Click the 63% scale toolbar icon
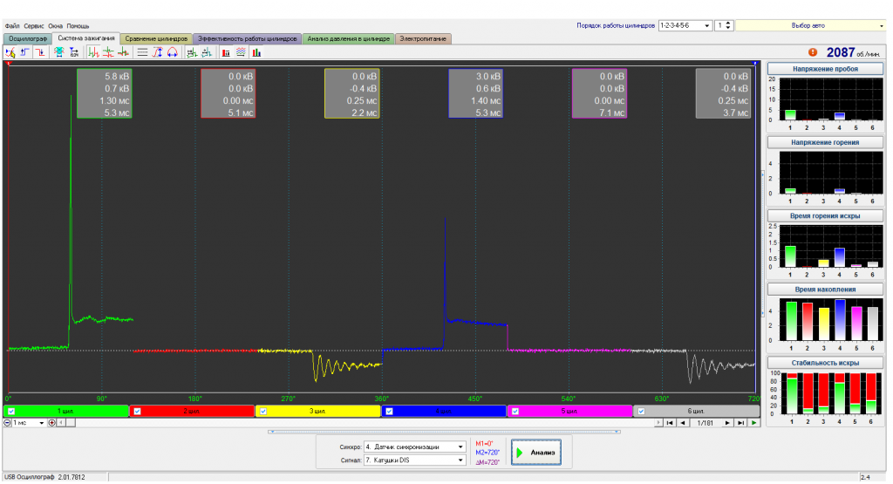This screenshot has height=484, width=893. 74,52
